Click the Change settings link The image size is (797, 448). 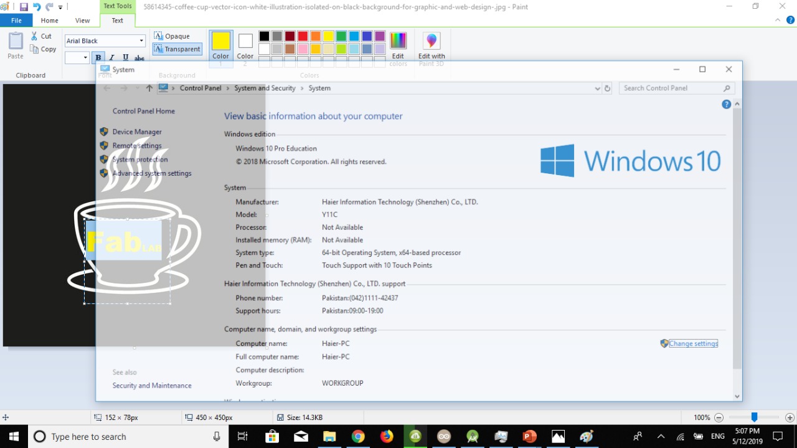tap(694, 343)
